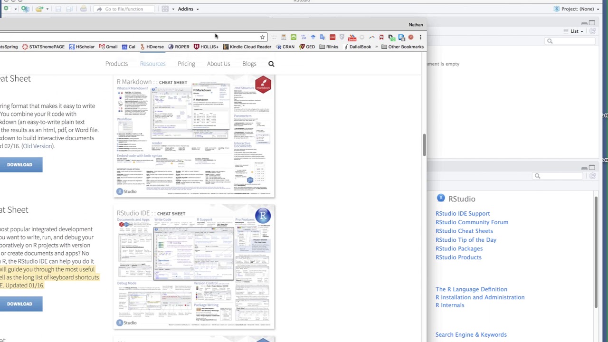The image size is (608, 342).
Task: Click the red password manager extension icon
Action: tap(332, 37)
